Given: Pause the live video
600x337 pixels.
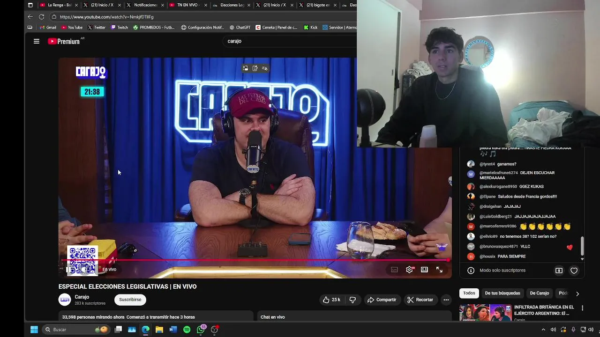Looking at the screenshot, I should tap(68, 270).
